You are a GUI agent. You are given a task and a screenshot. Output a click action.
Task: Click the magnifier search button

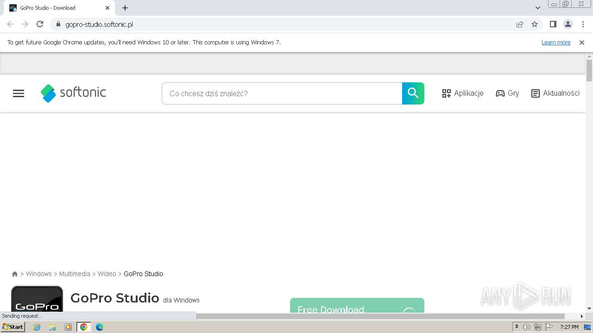[413, 93]
